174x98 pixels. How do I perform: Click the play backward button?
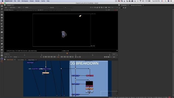pyautogui.click(x=54, y=57)
